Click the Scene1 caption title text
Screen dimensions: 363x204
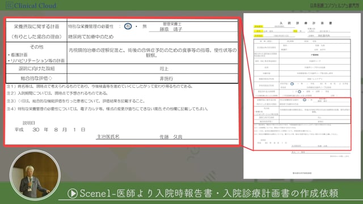(x=209, y=193)
